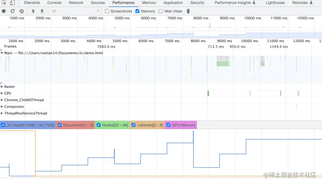The image size is (322, 184).
Task: Toggle the JS Heap counter checkbox
Action: coord(3,125)
